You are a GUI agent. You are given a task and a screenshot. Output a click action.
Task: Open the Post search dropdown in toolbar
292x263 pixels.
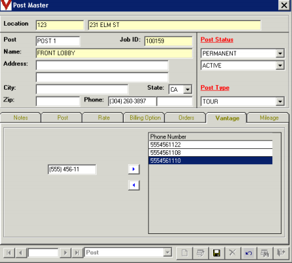(168, 252)
